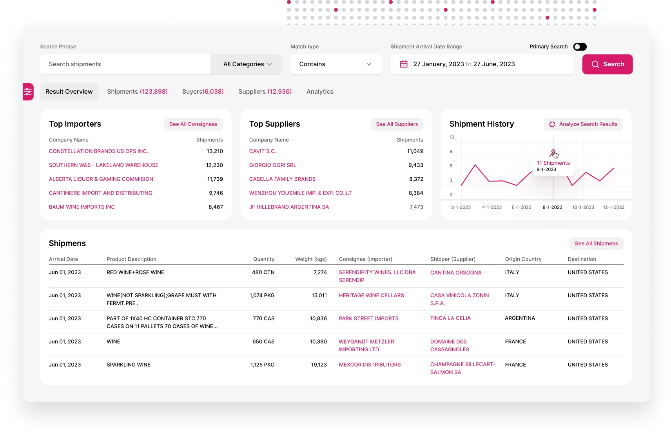Click See All Consignees button

click(x=193, y=124)
